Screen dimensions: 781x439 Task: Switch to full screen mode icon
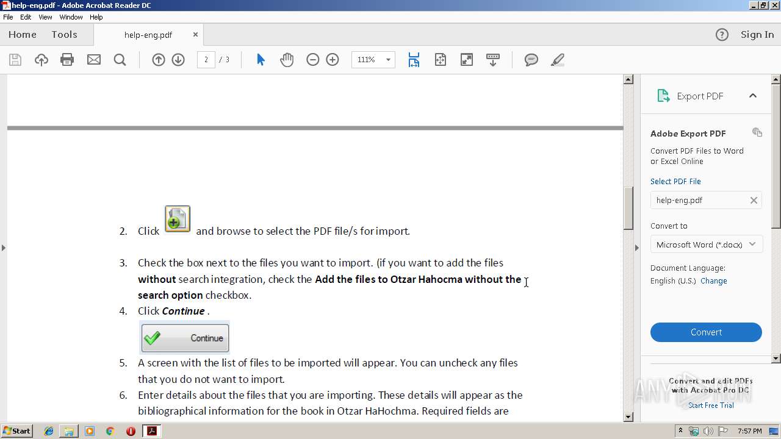[467, 60]
